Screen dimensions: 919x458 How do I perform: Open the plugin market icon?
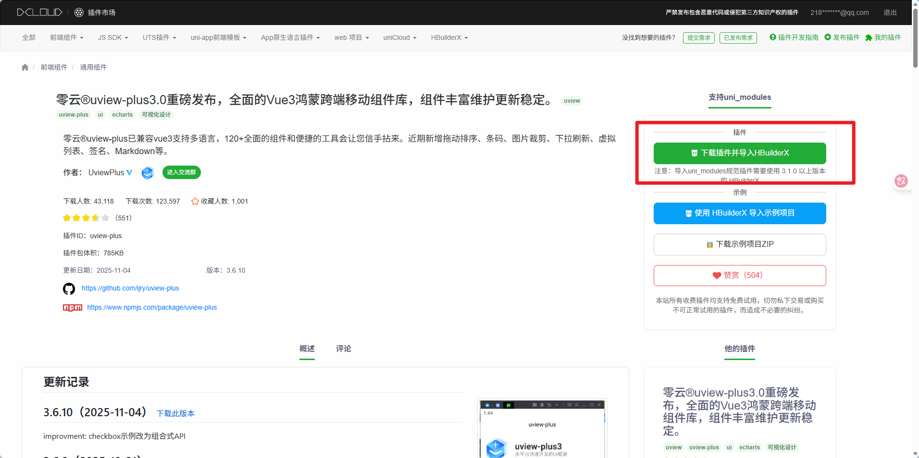click(x=79, y=12)
